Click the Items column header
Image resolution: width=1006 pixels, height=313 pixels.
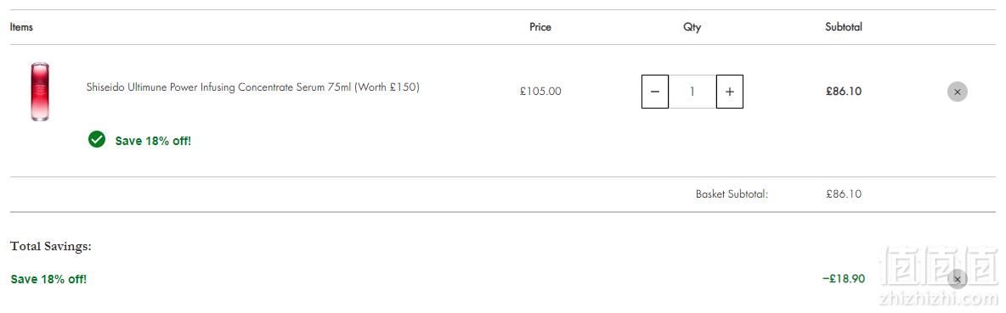coord(21,27)
